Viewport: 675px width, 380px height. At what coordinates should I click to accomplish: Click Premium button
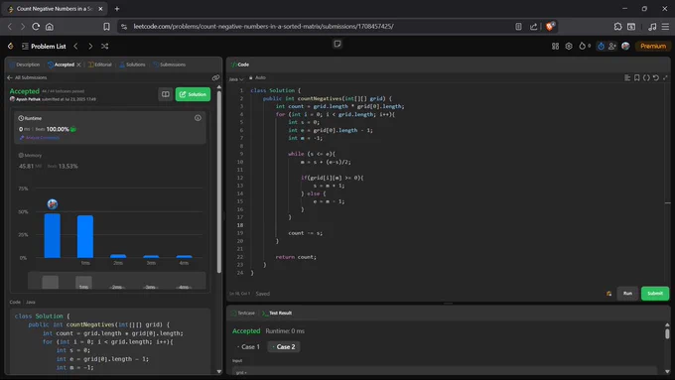point(652,46)
